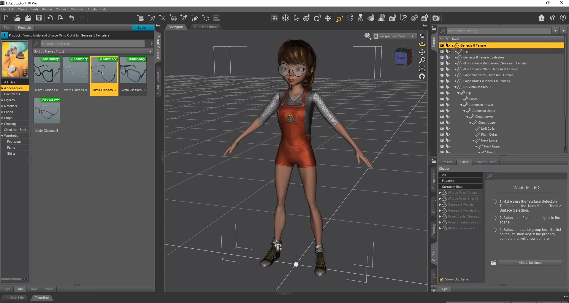This screenshot has width=569, height=303.
Task: Click the Video: Surfaces button
Action: click(530, 263)
